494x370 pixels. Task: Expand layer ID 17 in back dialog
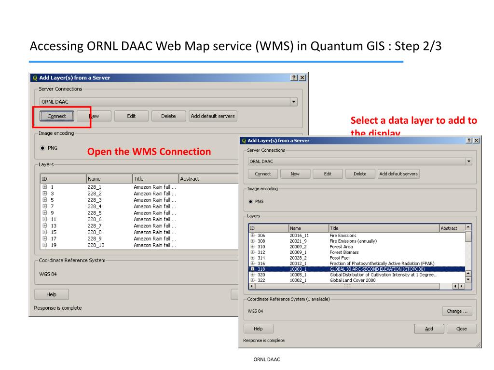[x=45, y=238]
